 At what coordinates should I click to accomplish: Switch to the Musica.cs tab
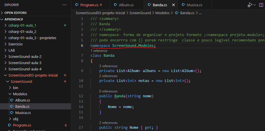click(195, 5)
